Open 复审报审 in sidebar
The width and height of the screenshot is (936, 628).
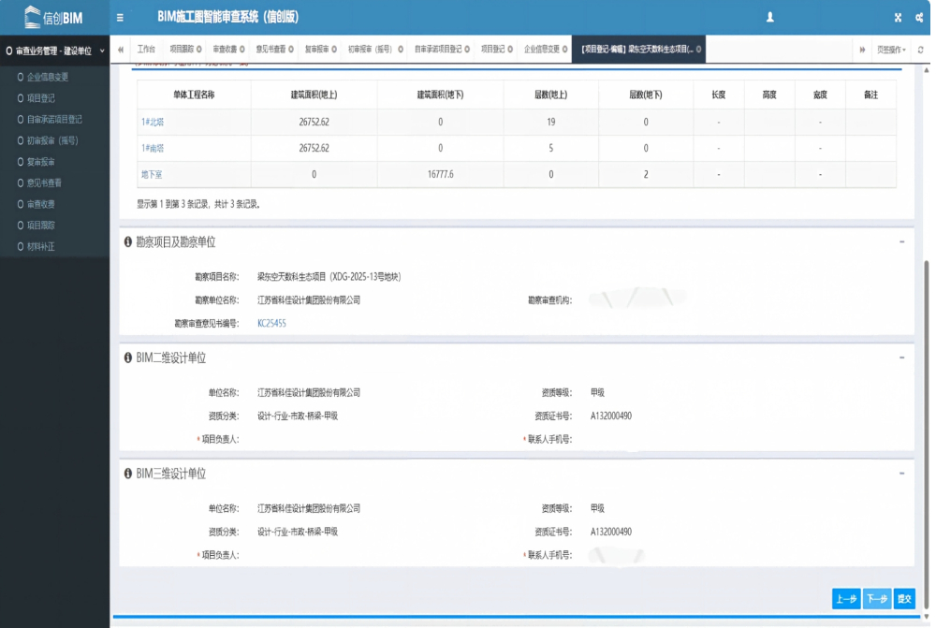tap(40, 162)
